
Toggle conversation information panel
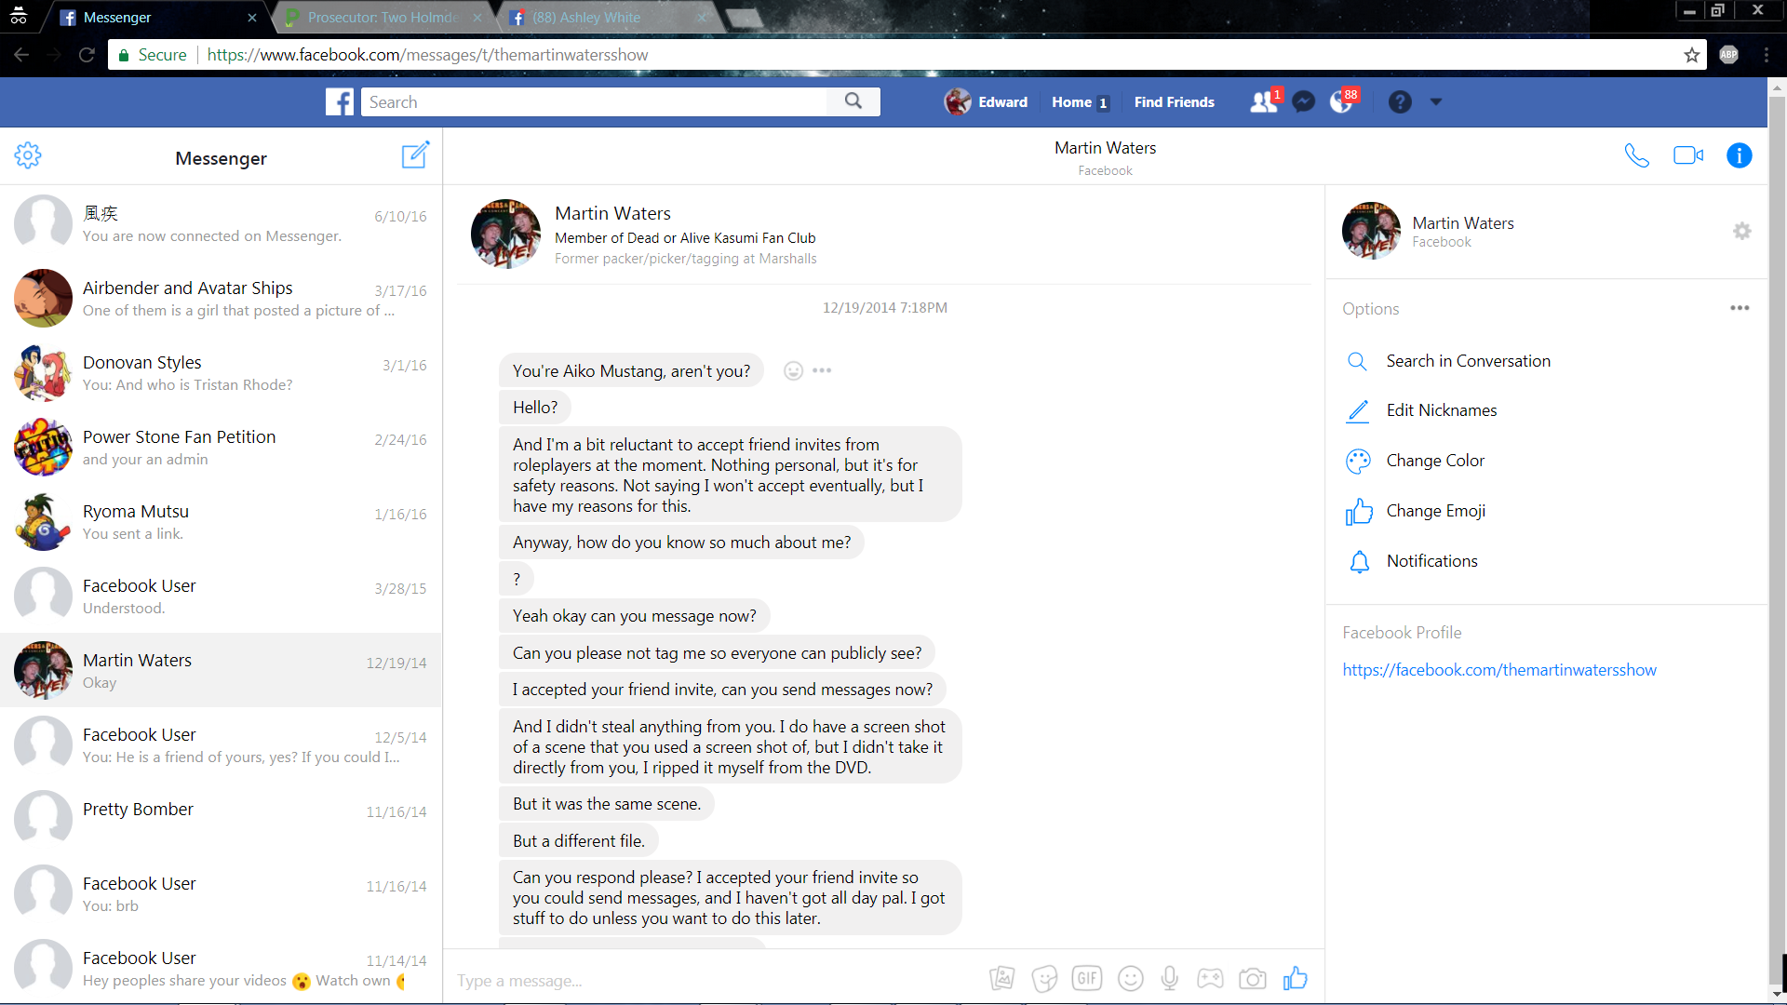click(x=1739, y=155)
